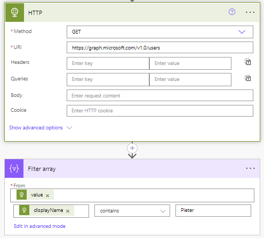
Task: Focus the Queries Enter key field
Action: coord(108,79)
